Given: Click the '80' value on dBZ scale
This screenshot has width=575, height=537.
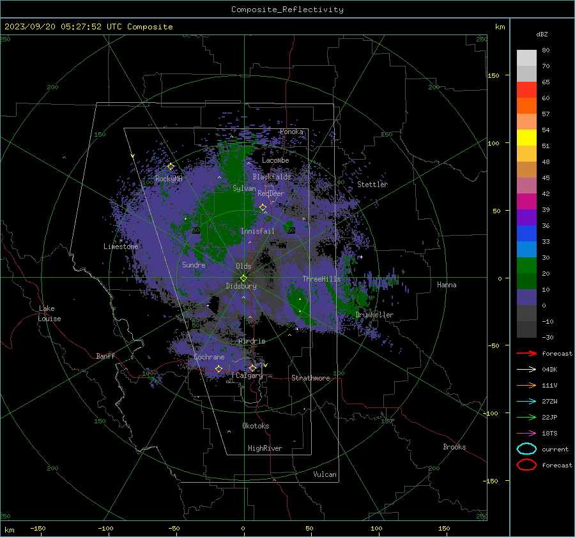Looking at the screenshot, I should click(x=546, y=50).
